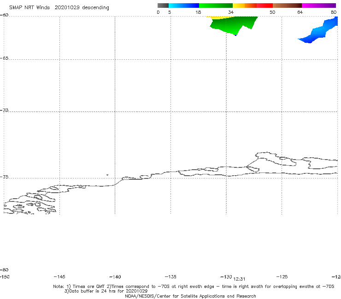Click the green segment of the color bar
The image size is (341, 299).
(216, 6)
